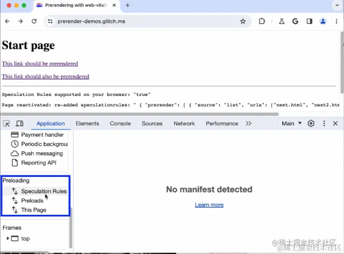Screen dimensions: 344x254
Task: Go forward with the browser forward arrow
Action: (x=20, y=21)
